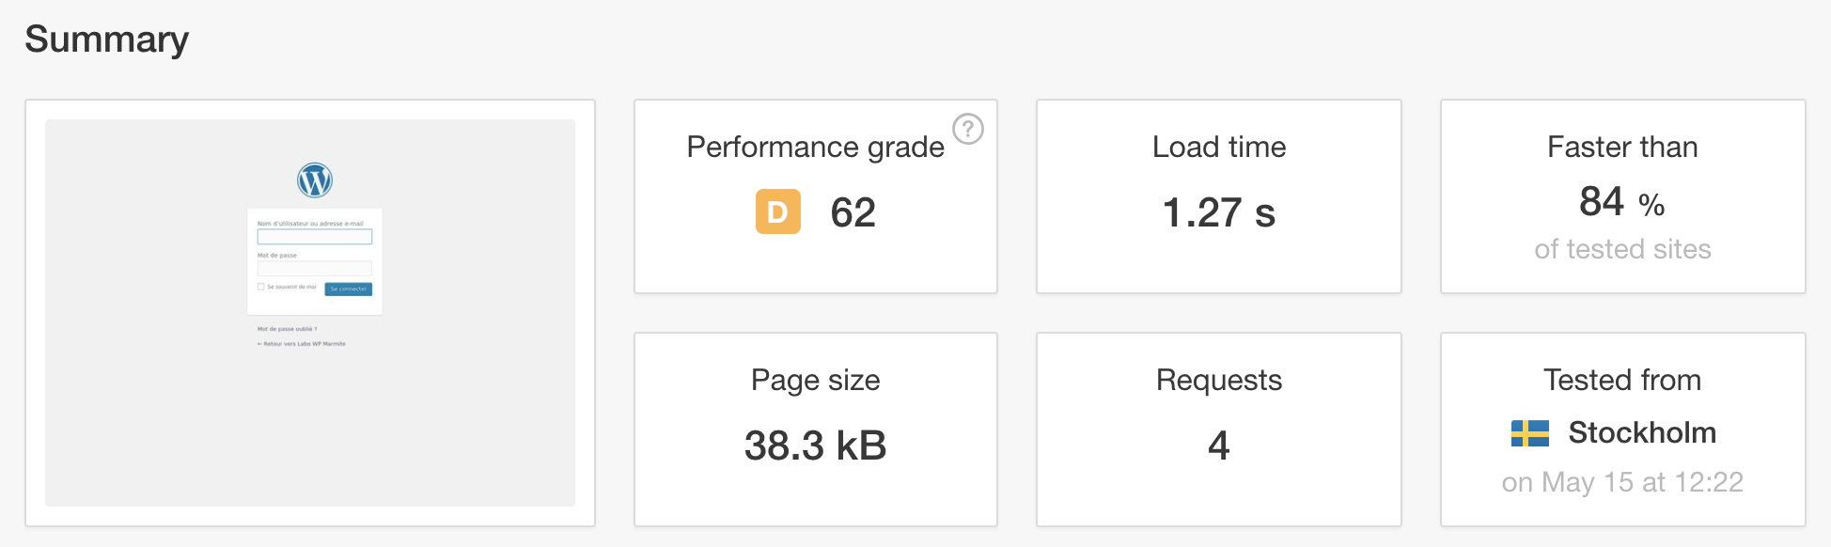Click the Requests count showing 4
Screen dimensions: 1831x547
coord(1219,446)
